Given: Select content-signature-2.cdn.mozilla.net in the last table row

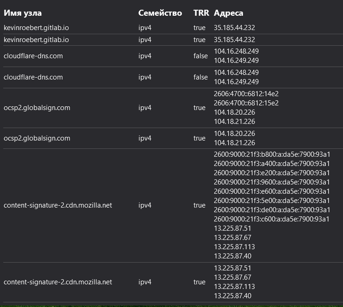Looking at the screenshot, I should point(58,282).
